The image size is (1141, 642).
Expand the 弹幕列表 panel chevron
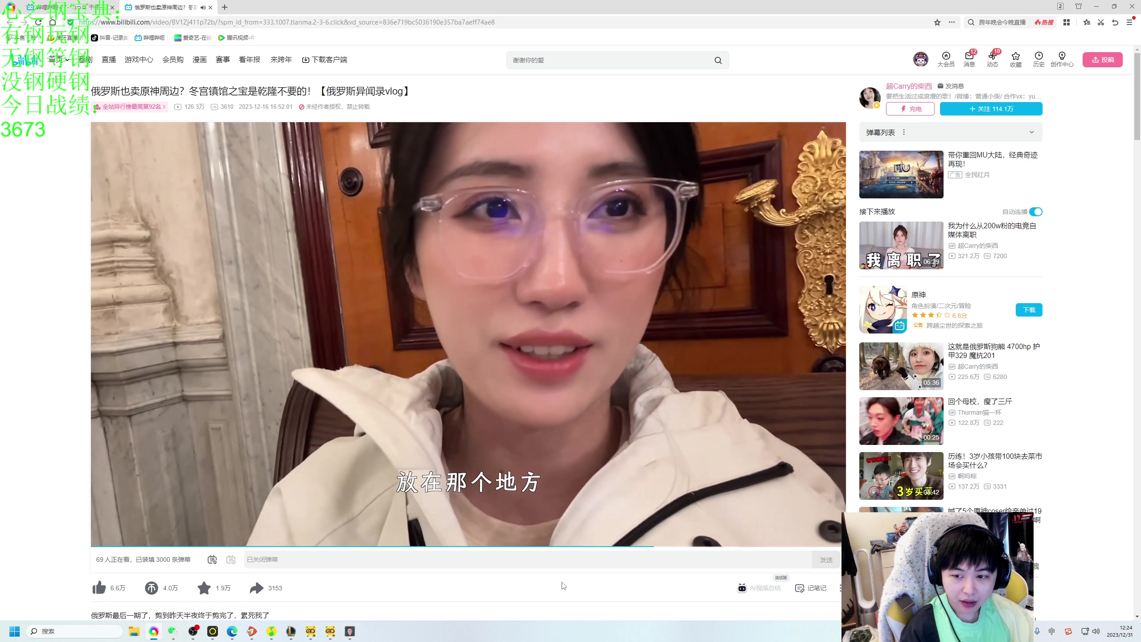point(1031,132)
